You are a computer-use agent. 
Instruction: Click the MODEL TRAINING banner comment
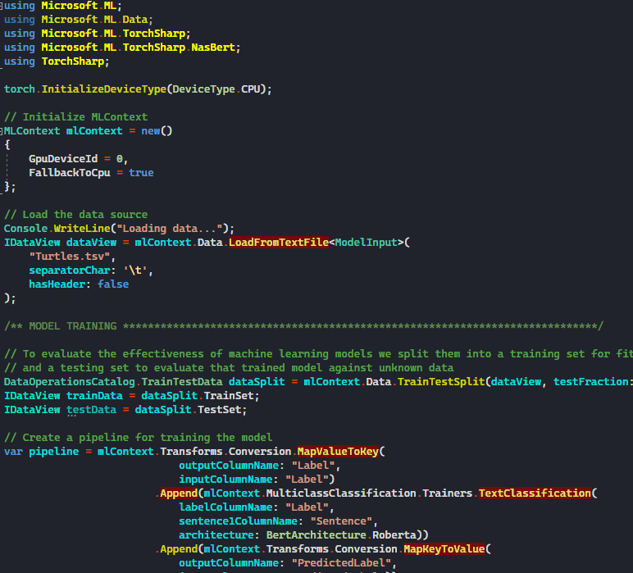[303, 326]
